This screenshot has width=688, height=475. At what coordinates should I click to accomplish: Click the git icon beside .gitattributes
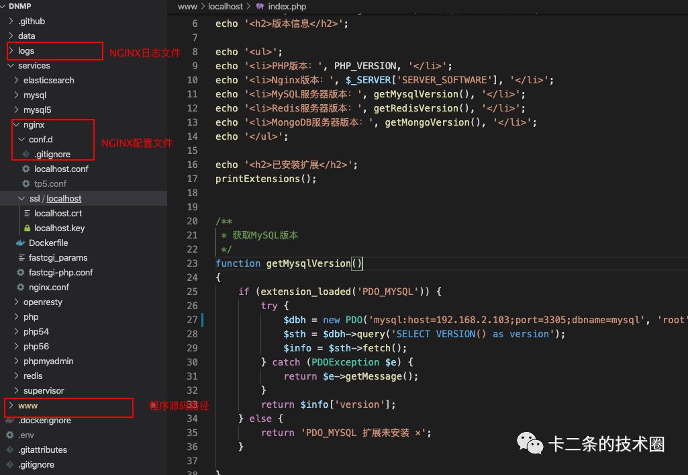[10, 450]
